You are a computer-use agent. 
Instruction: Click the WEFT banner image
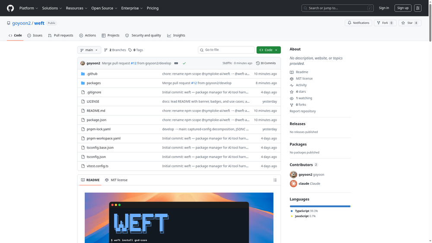coord(179,218)
